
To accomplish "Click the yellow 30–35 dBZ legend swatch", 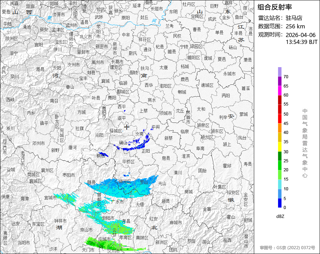I will 279,147.
